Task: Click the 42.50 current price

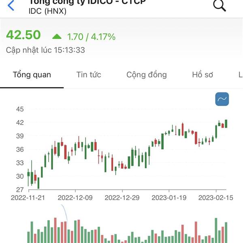Action: tap(23, 35)
